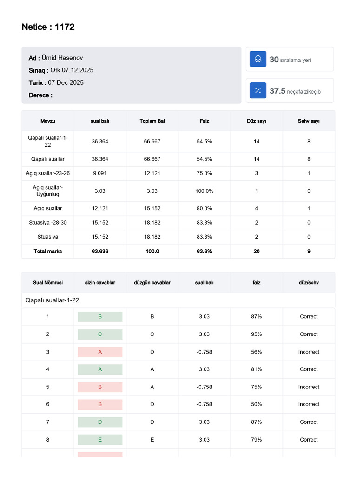Click the ranking badge icon

(x=258, y=59)
